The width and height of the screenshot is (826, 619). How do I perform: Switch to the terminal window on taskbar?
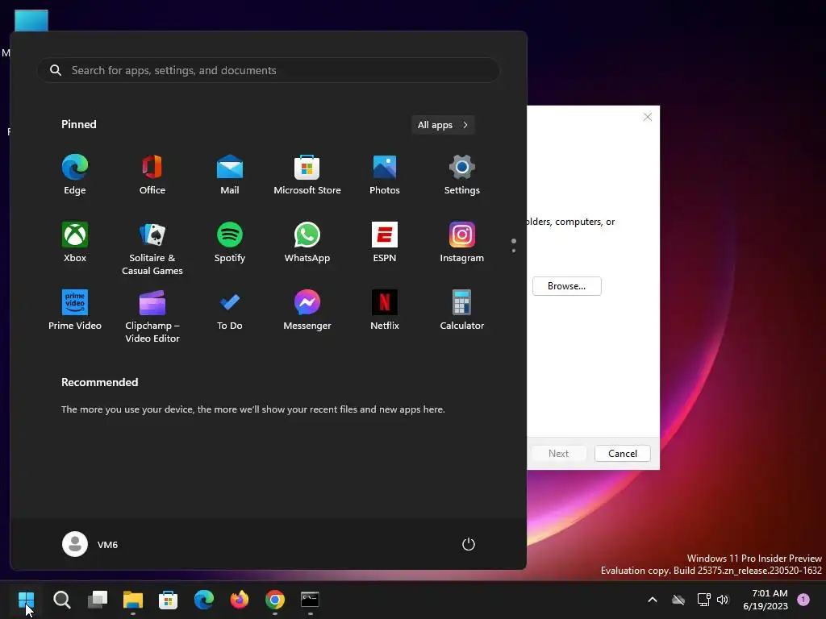tap(310, 599)
